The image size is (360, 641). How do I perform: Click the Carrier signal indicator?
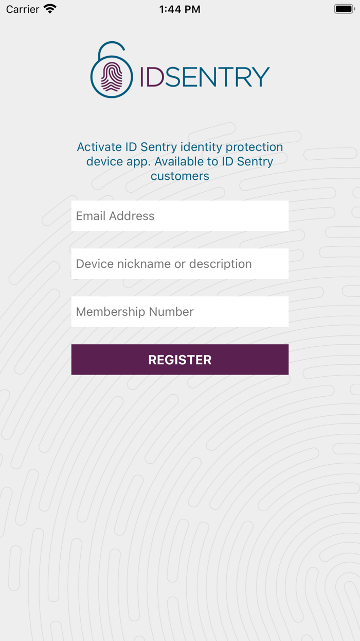[21, 8]
